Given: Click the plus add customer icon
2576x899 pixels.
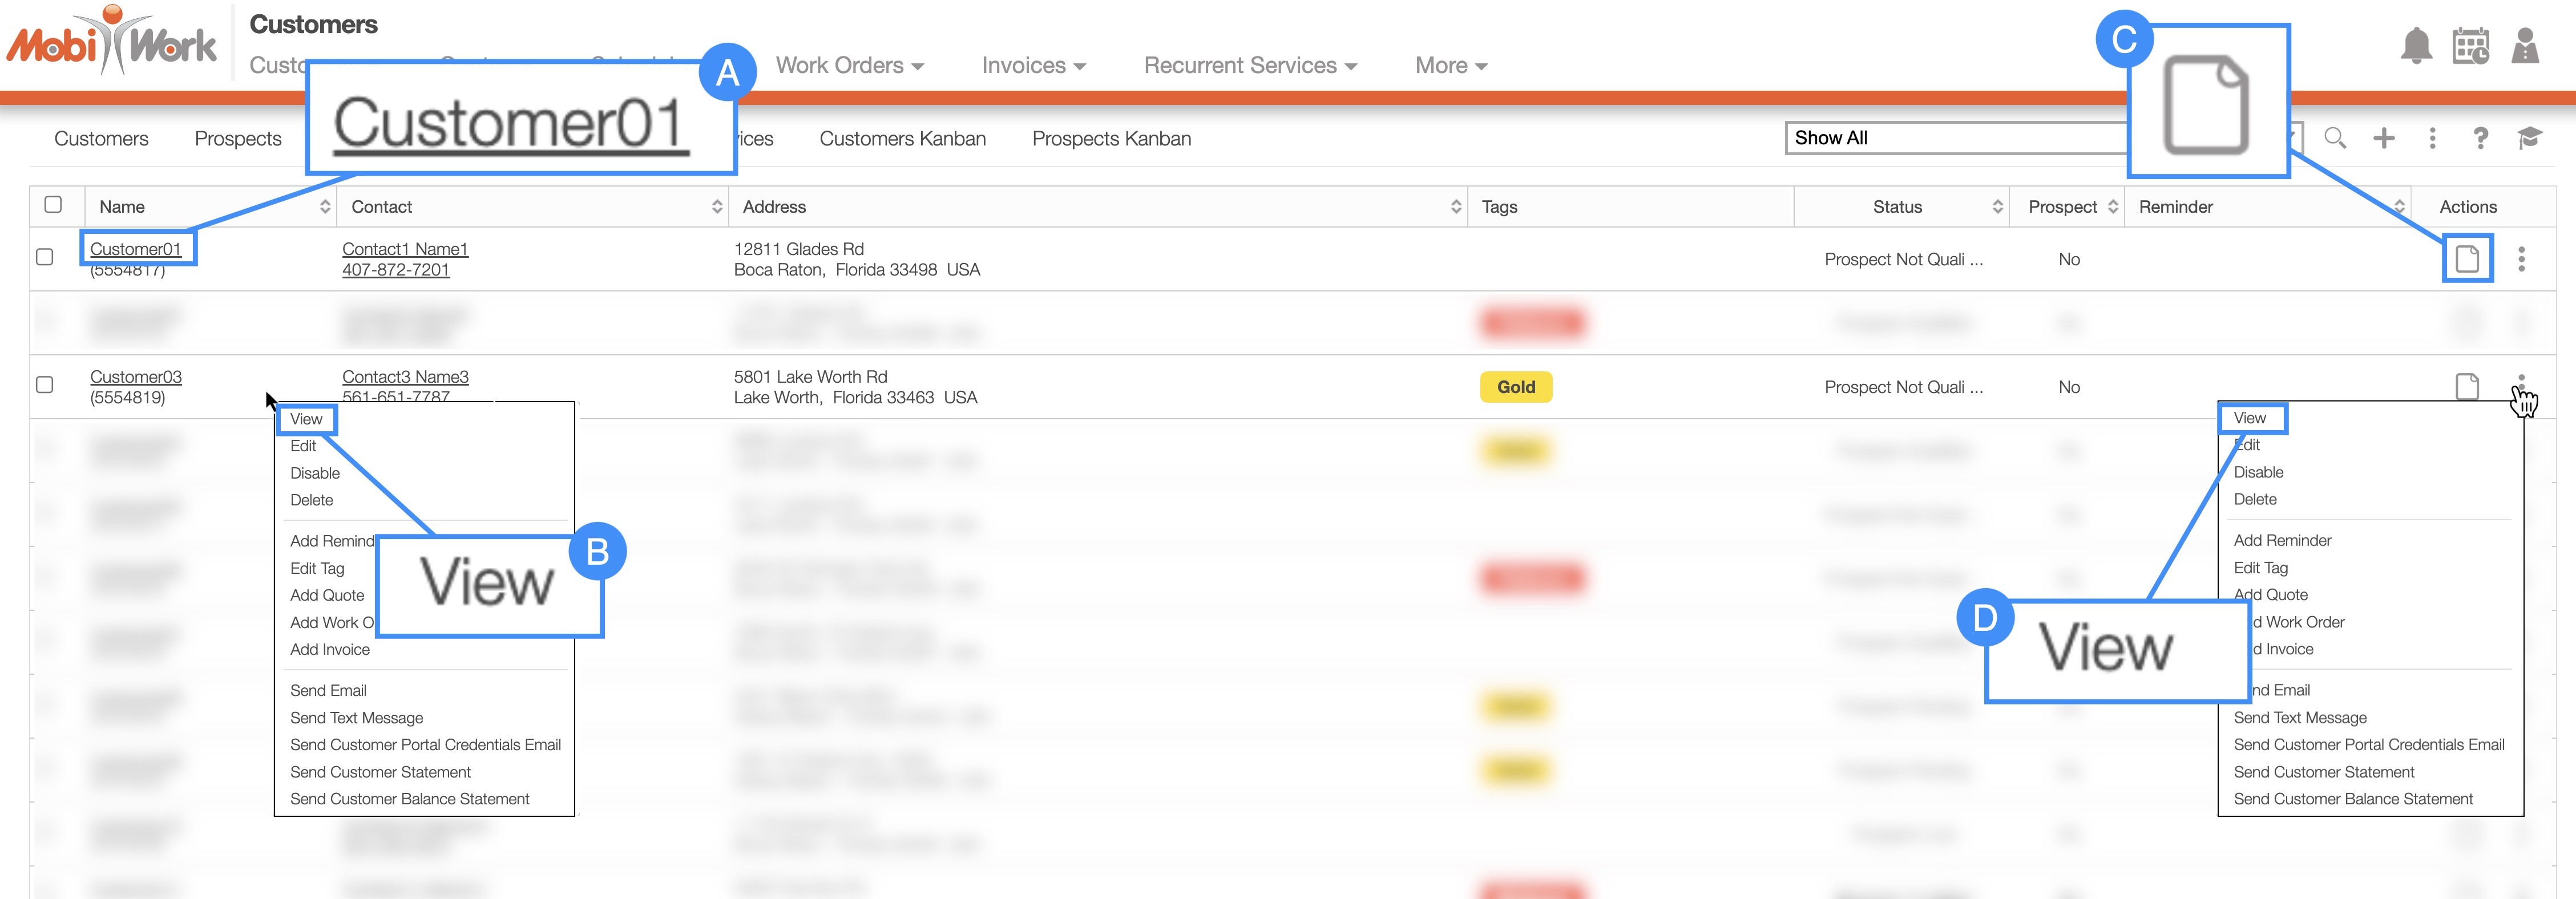Looking at the screenshot, I should pos(2384,138).
